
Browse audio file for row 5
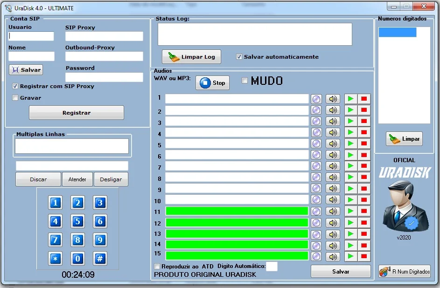316,144
